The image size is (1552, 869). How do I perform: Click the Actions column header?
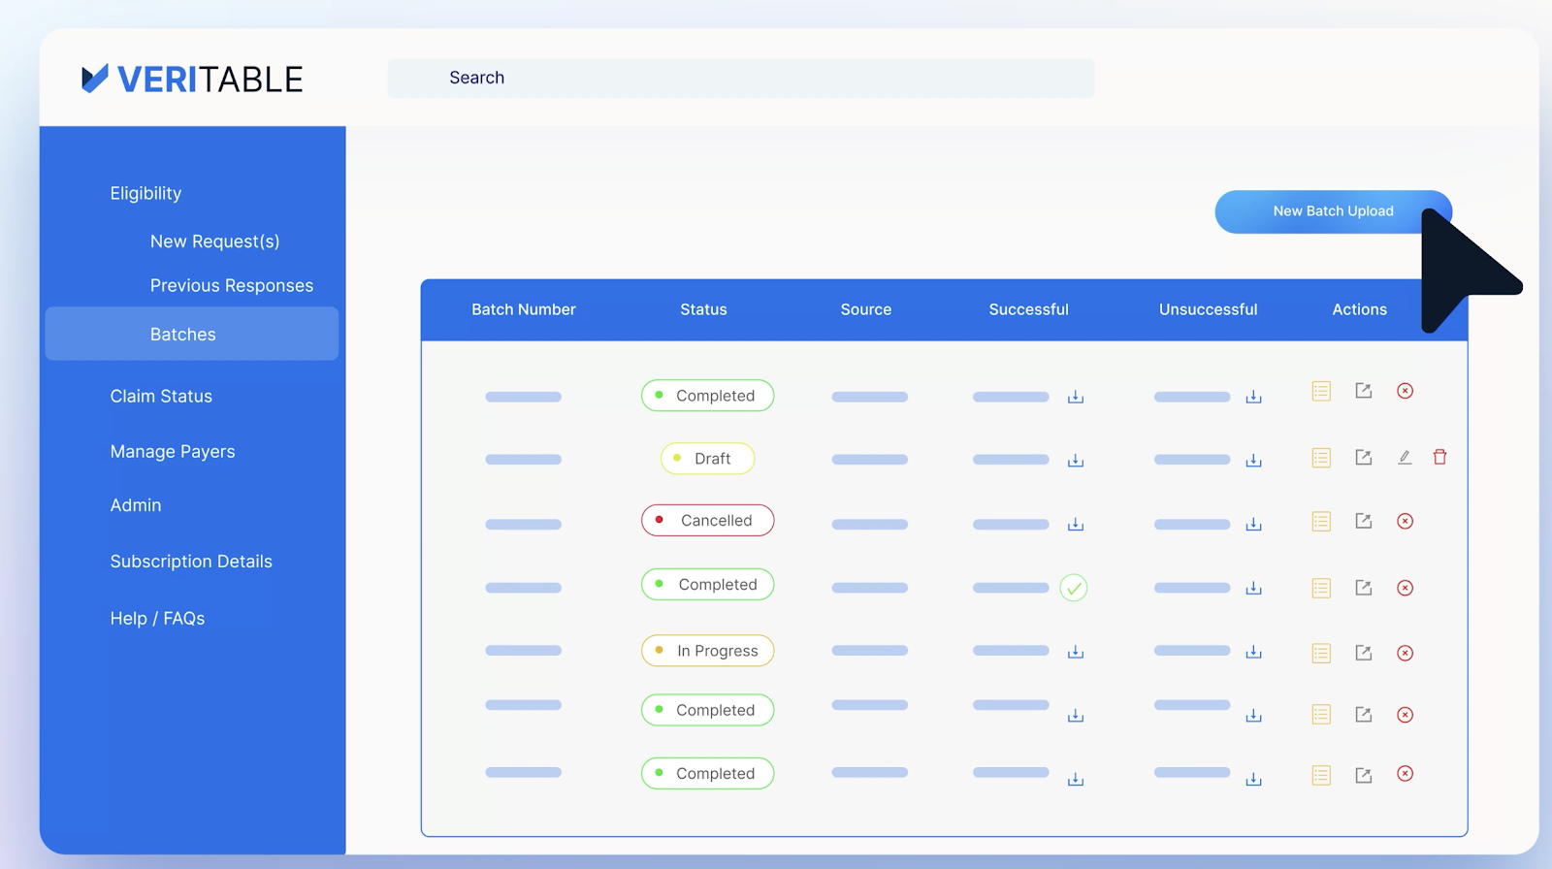1359,309
